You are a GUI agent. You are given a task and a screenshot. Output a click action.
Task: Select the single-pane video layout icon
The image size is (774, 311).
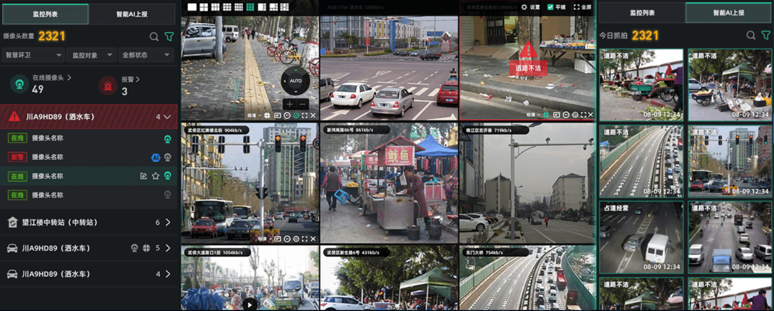[192, 7]
